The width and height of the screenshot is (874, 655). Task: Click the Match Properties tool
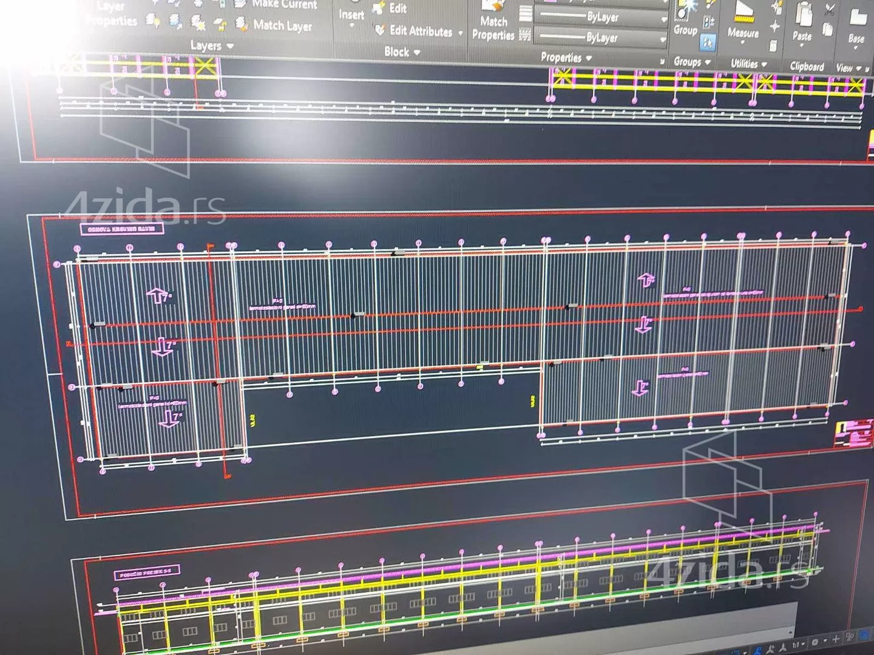coord(493,21)
